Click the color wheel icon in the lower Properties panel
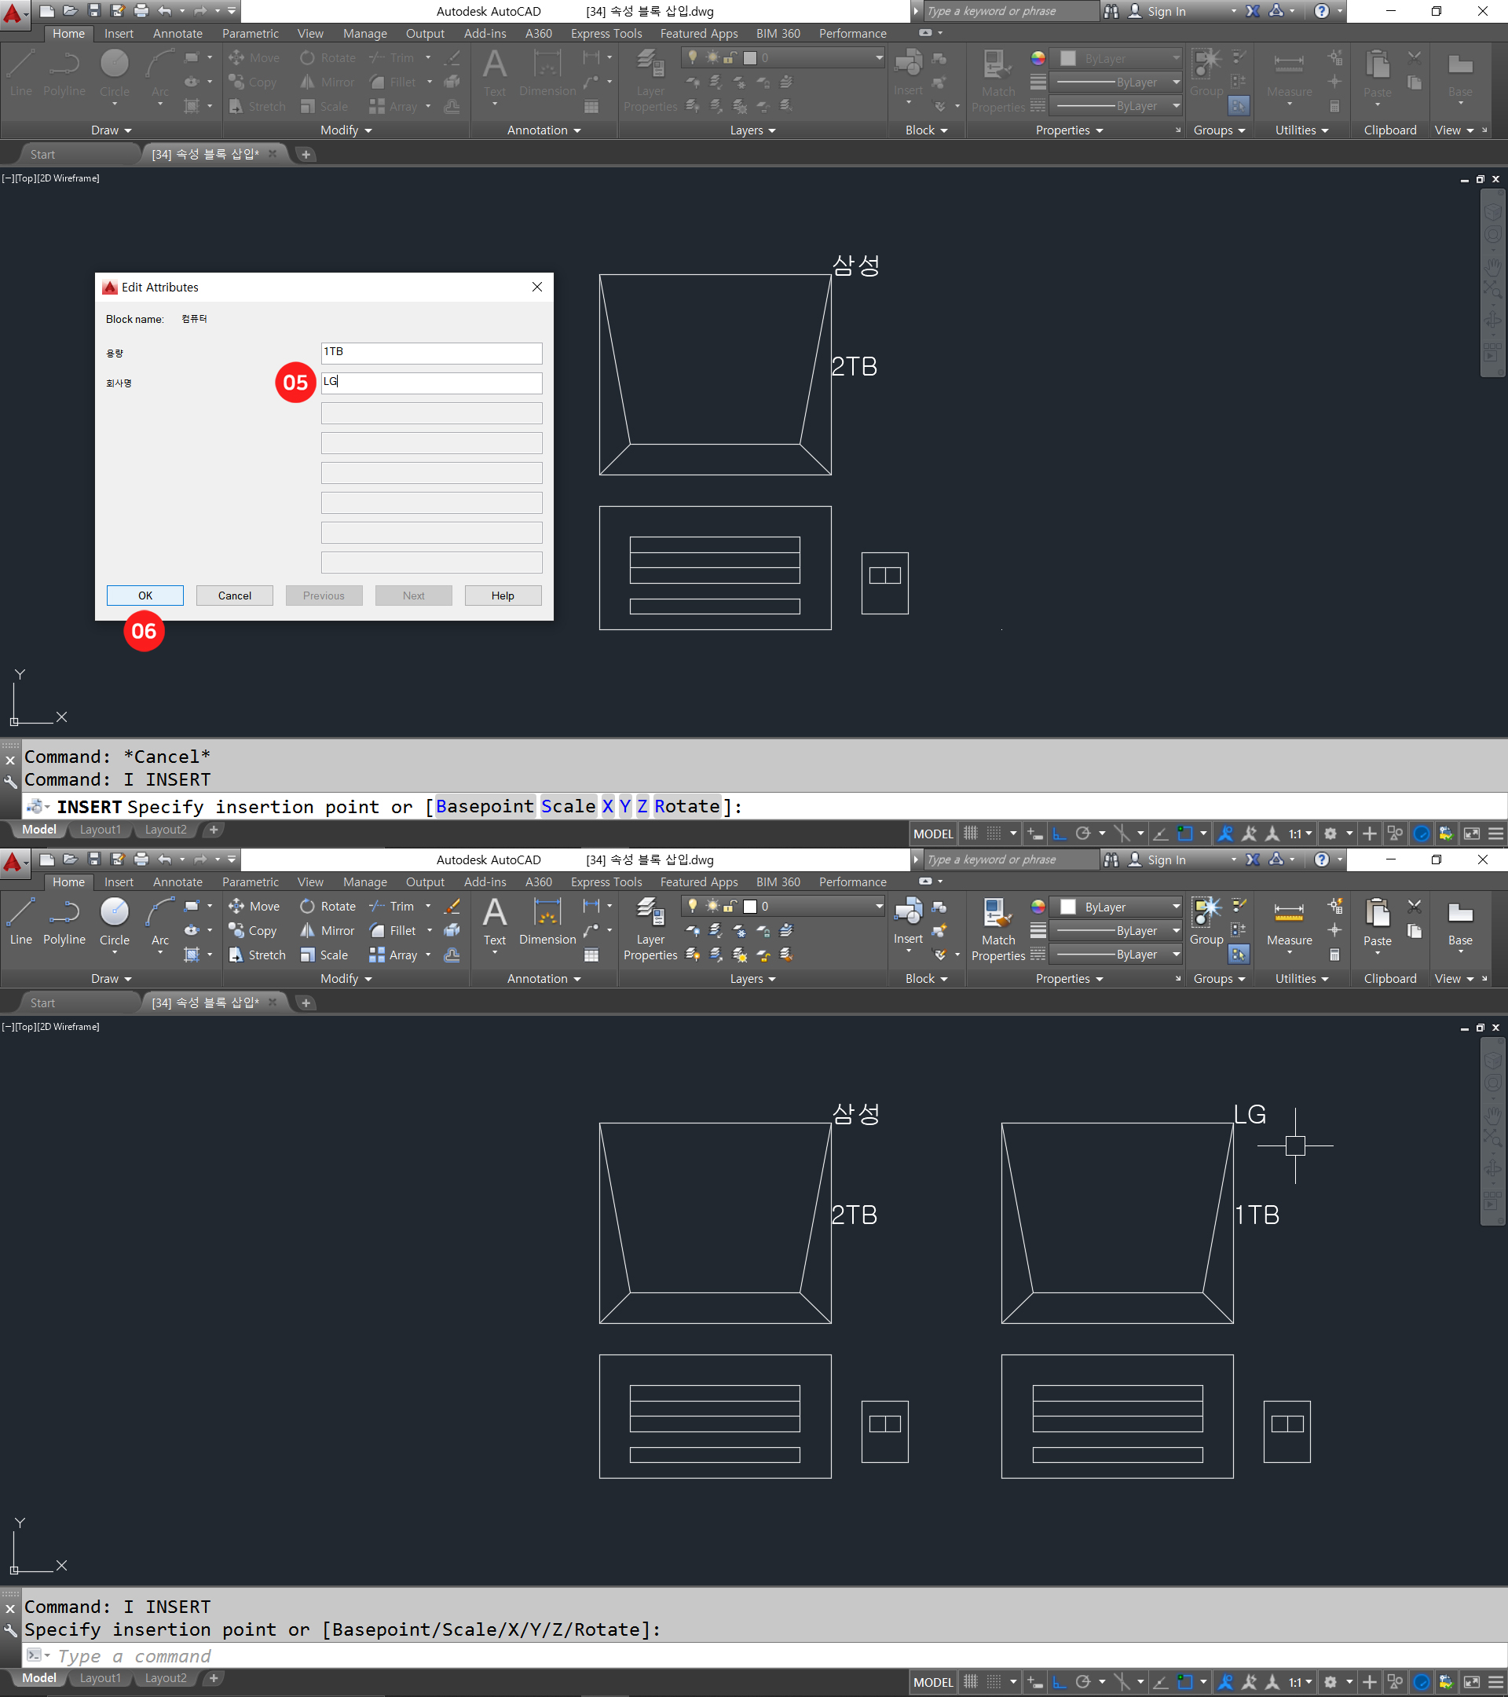The width and height of the screenshot is (1508, 1697). coord(1038,907)
